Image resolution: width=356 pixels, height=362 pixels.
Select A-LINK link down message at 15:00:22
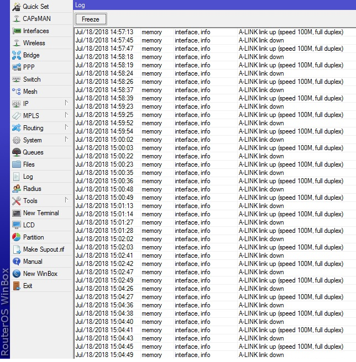pos(261,156)
